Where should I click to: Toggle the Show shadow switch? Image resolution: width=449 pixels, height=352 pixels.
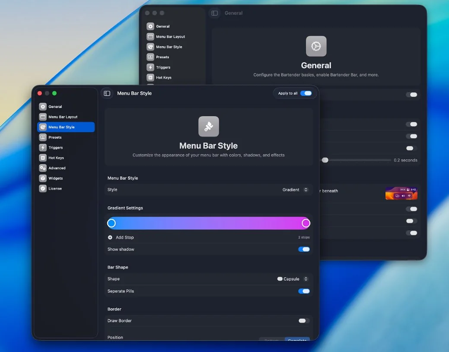click(304, 249)
